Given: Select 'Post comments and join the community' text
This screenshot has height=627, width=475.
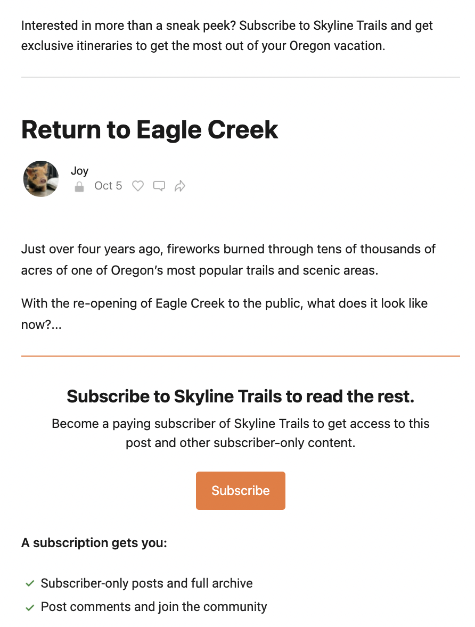Looking at the screenshot, I should pyautogui.click(x=154, y=607).
